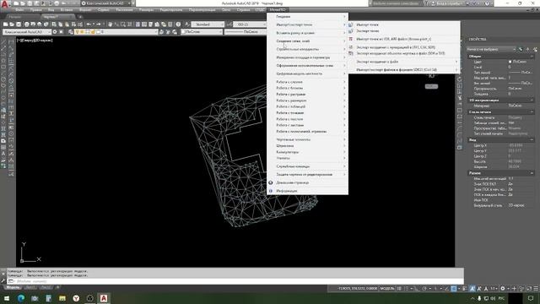Open the Цифровая модель местности submenu

[x=307, y=73]
